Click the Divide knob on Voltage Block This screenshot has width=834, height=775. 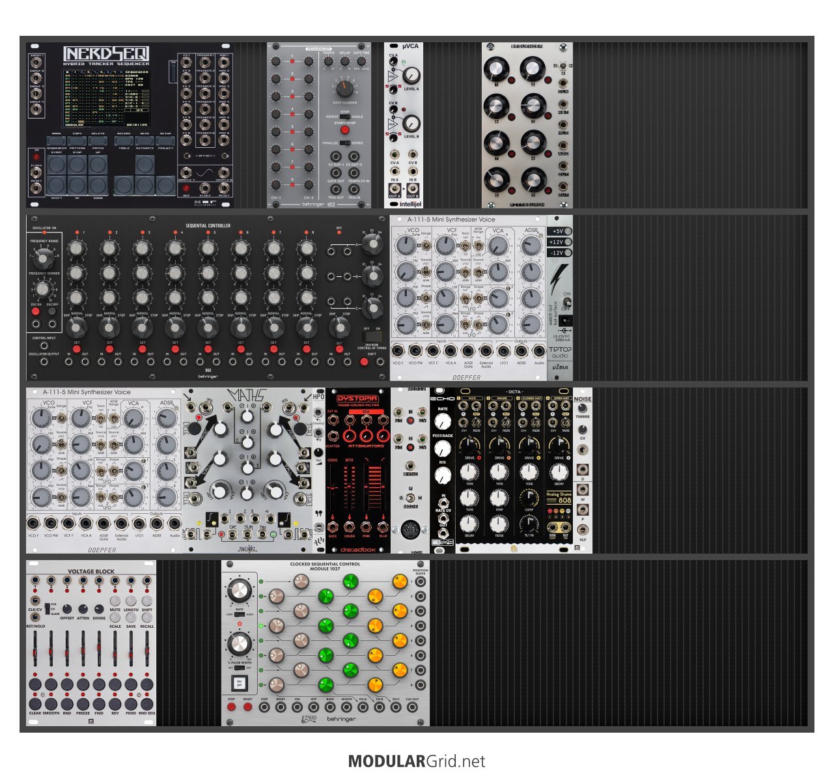point(99,609)
